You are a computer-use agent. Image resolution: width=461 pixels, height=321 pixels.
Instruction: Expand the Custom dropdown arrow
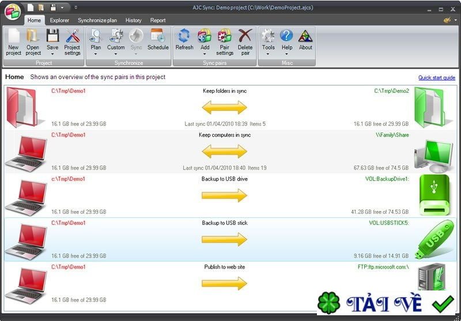(x=116, y=54)
